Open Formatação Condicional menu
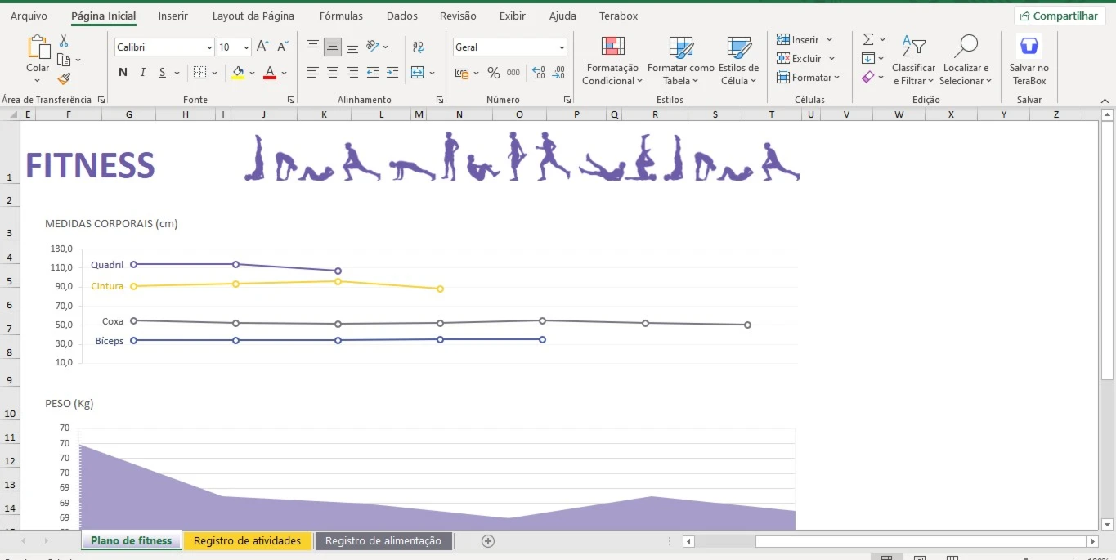Image resolution: width=1116 pixels, height=560 pixels. (x=612, y=61)
